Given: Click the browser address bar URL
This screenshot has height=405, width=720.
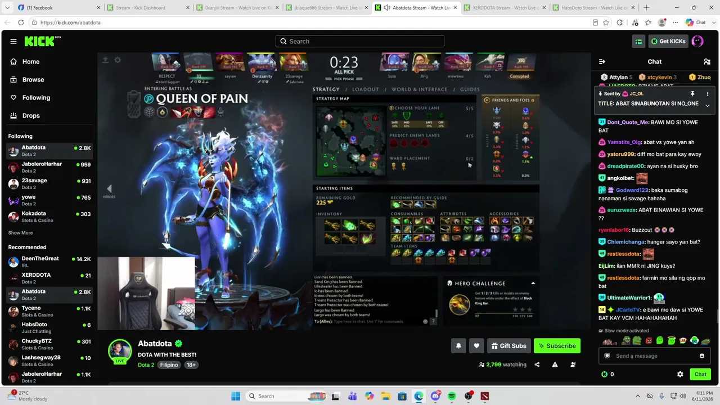Looking at the screenshot, I should (70, 22).
